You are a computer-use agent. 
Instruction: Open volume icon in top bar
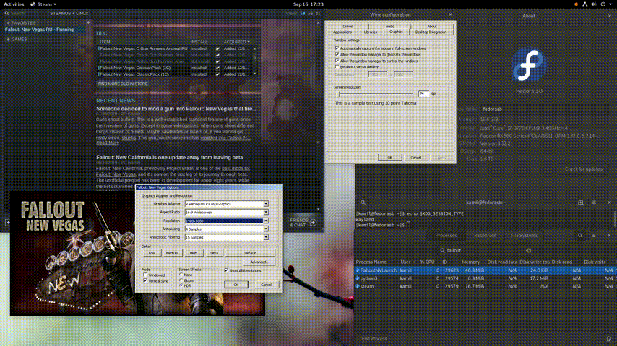coord(594,4)
